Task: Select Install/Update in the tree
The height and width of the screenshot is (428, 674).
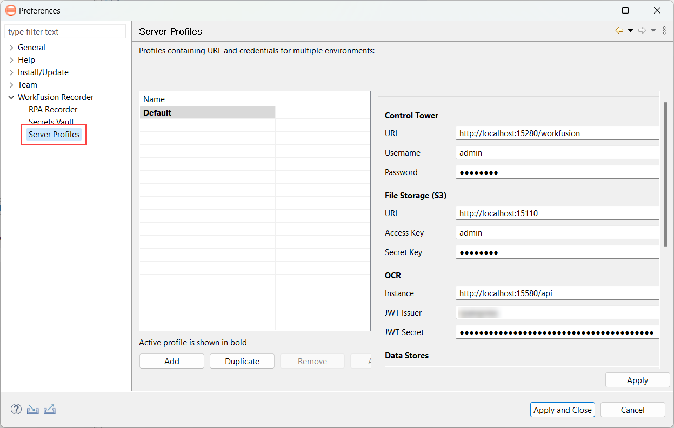Action: (x=43, y=72)
